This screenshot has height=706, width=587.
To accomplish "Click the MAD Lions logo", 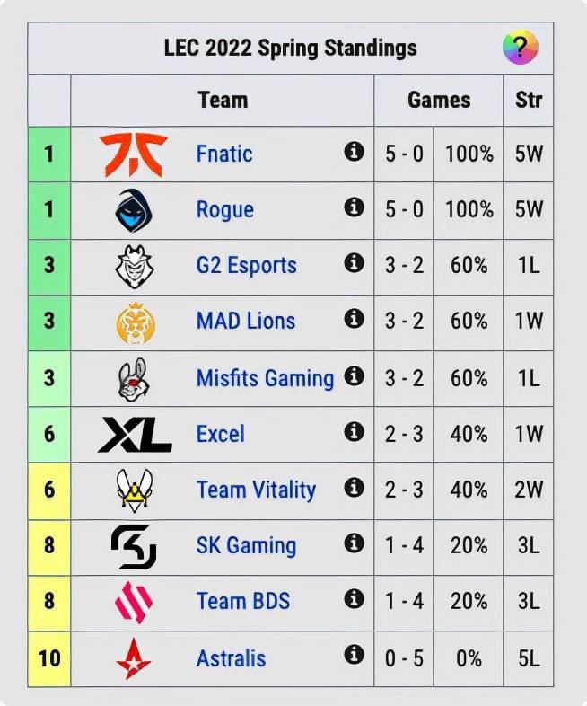I will coord(135,322).
